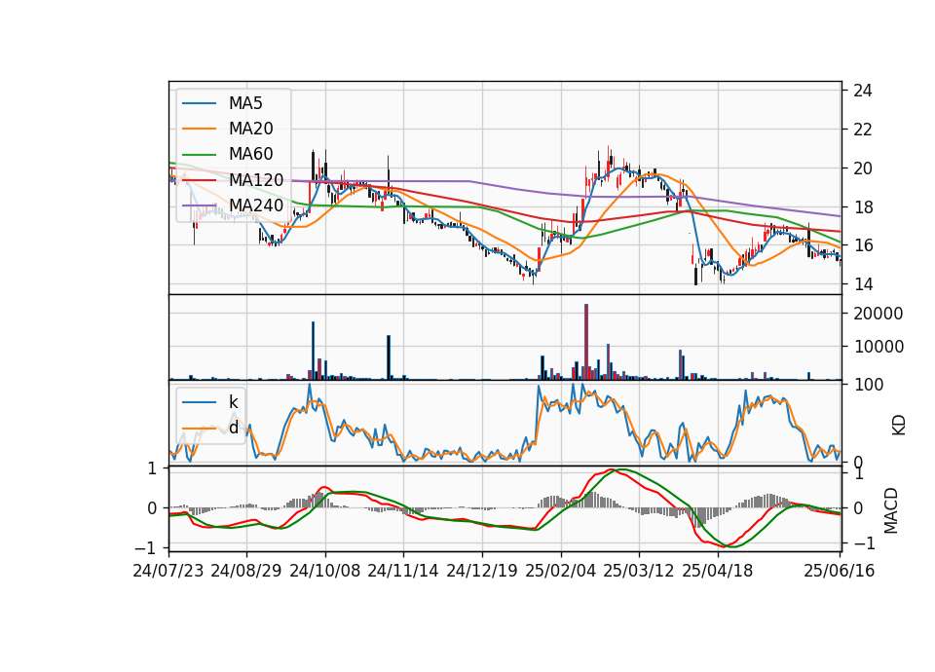Click the 25/02/04 date label

[x=561, y=571]
